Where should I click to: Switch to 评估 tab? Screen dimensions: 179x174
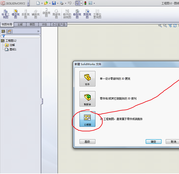click(x=44, y=25)
